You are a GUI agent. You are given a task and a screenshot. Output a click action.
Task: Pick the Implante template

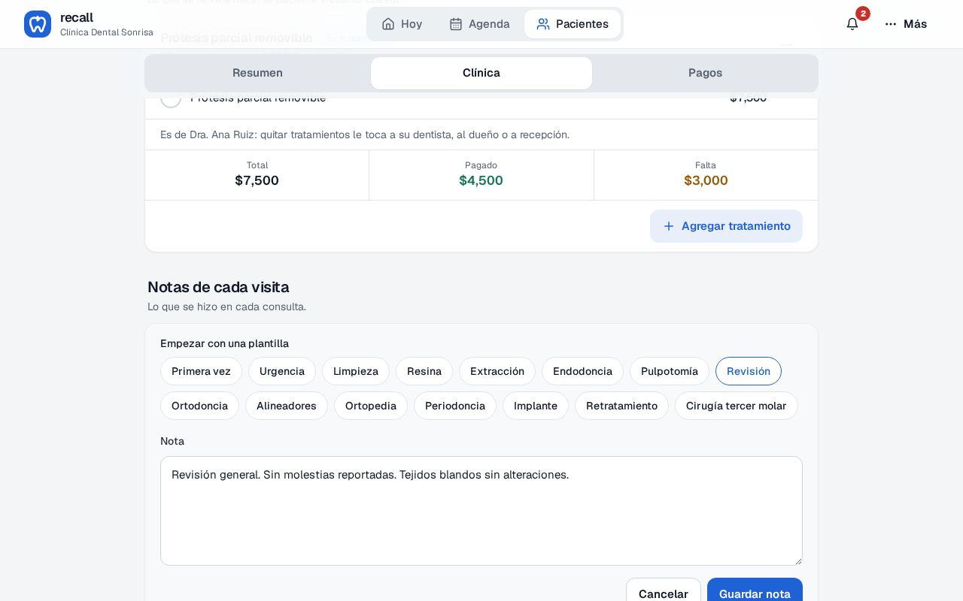click(536, 406)
